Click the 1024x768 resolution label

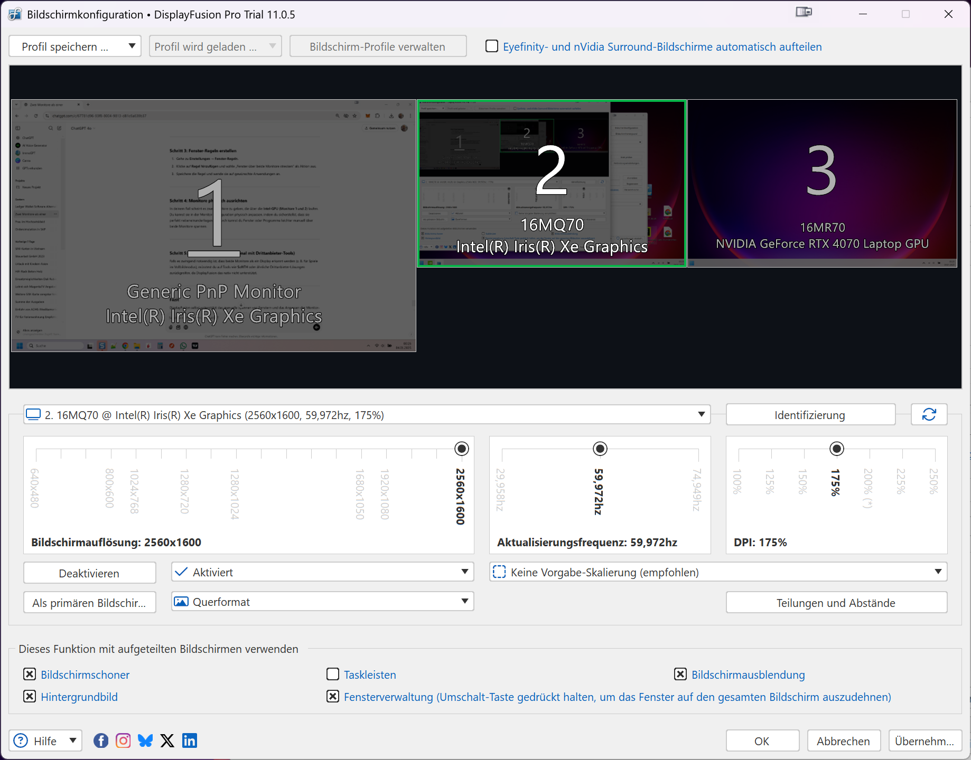[135, 491]
